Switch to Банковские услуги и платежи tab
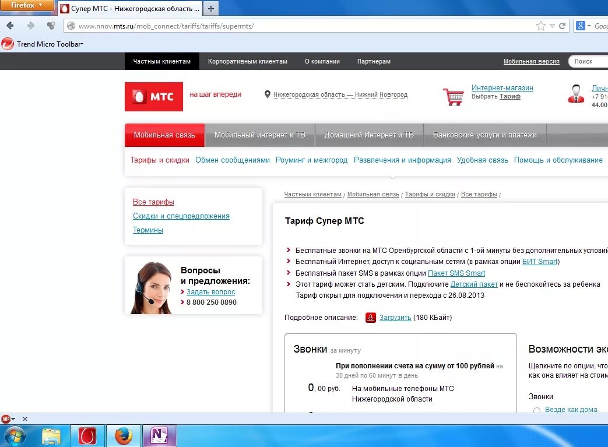The width and height of the screenshot is (608, 447). [x=484, y=135]
